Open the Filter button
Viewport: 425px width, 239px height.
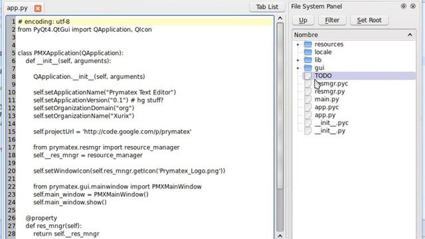coord(332,20)
